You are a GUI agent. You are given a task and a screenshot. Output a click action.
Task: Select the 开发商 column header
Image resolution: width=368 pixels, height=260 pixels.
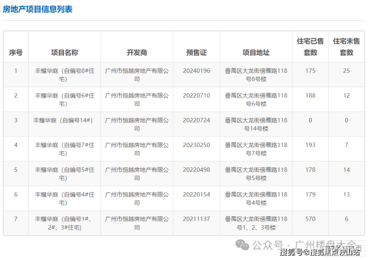pos(137,52)
